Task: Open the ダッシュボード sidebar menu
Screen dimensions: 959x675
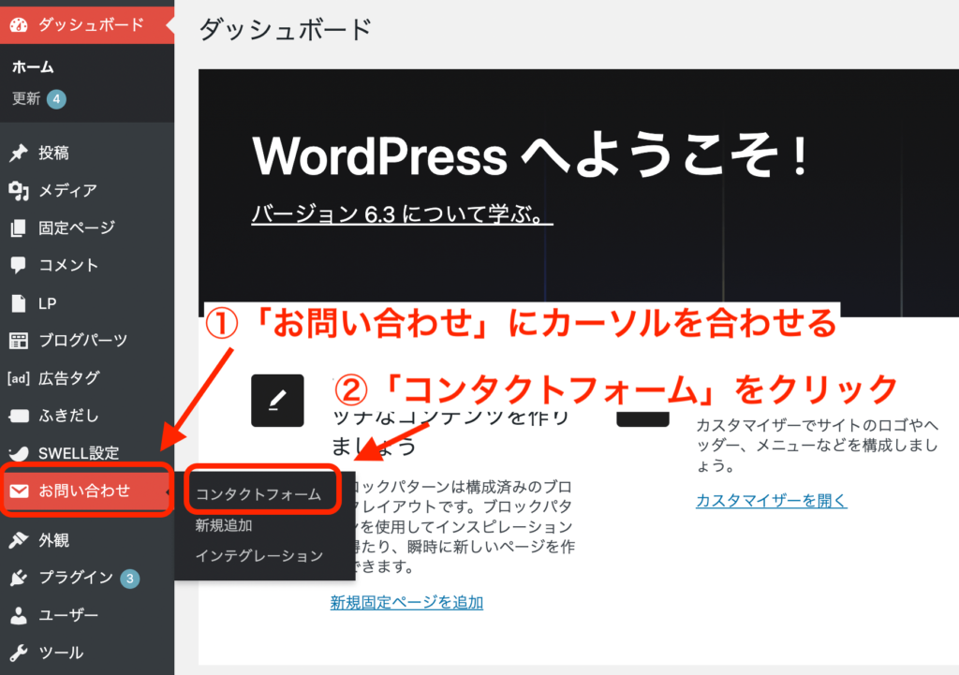Action: point(87,25)
